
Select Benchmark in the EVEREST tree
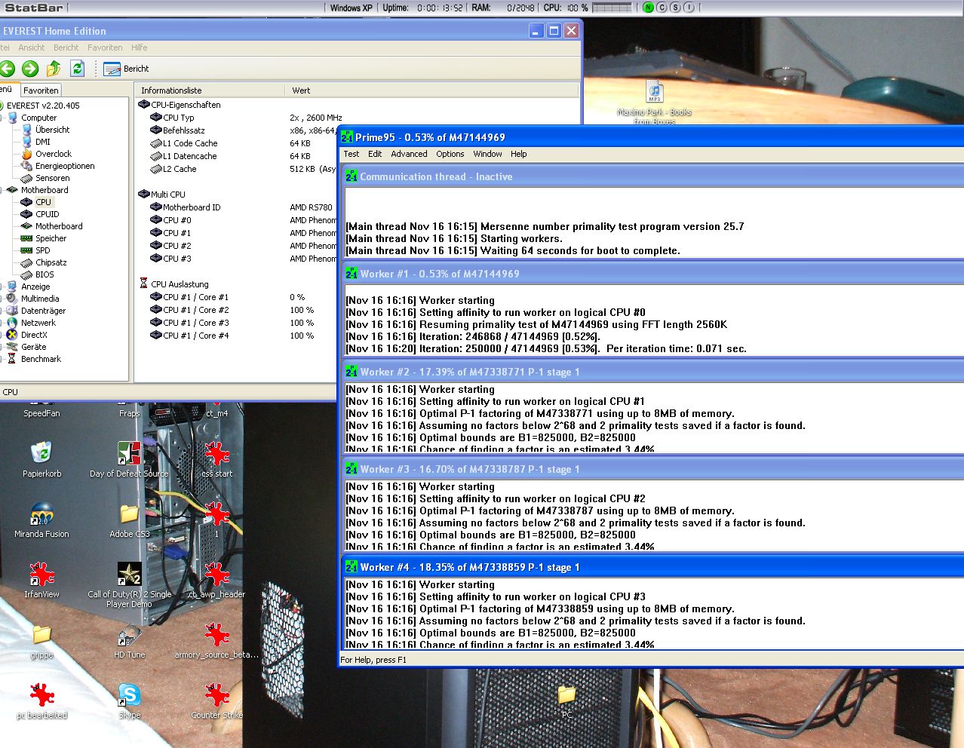[41, 359]
